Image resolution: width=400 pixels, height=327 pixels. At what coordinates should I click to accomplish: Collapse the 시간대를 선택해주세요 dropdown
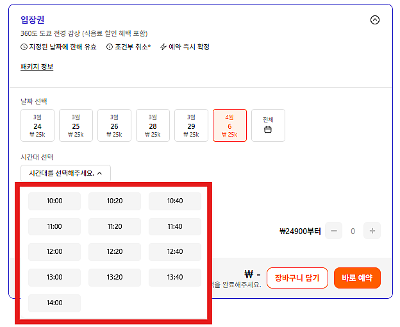coord(65,174)
